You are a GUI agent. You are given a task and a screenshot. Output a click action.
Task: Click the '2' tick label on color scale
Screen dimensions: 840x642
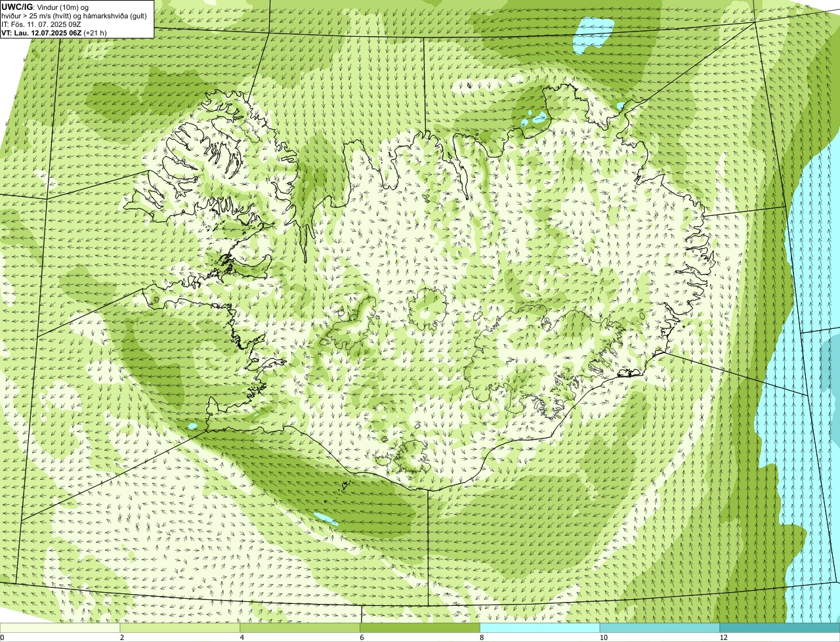(x=122, y=637)
